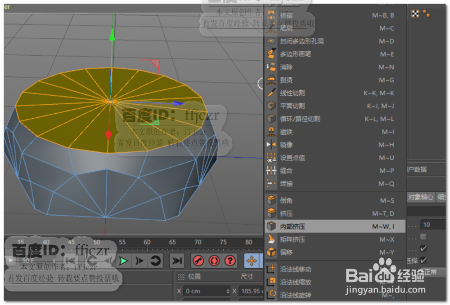Select 沿法线移动 move along normals
Viewport: 450px width, 305px height.
(335, 269)
